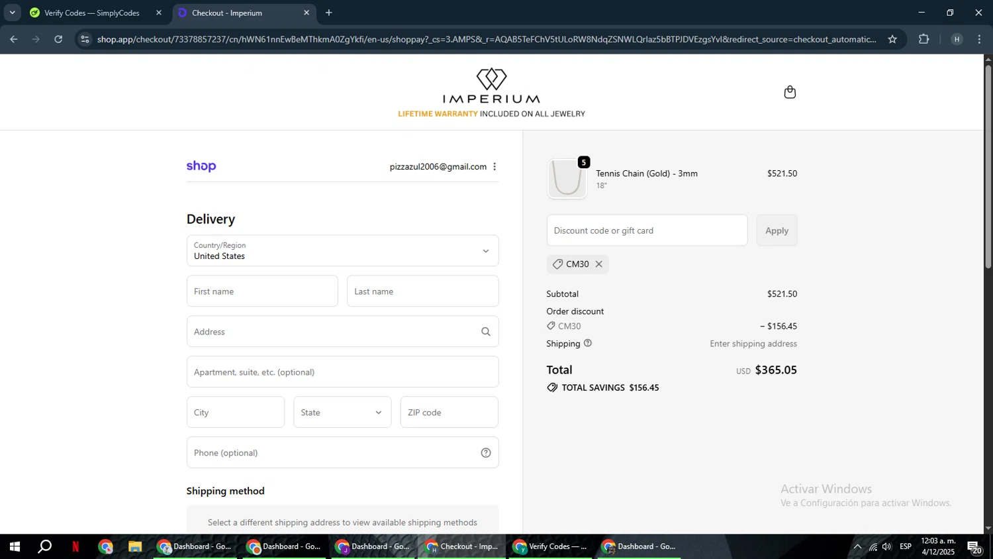Click the total amount $365.05

click(776, 370)
